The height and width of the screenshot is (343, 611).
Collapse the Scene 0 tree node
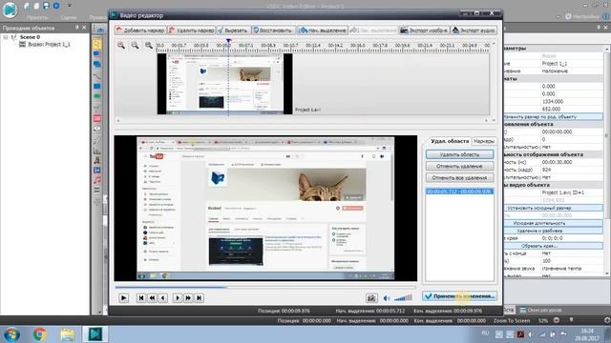point(6,37)
